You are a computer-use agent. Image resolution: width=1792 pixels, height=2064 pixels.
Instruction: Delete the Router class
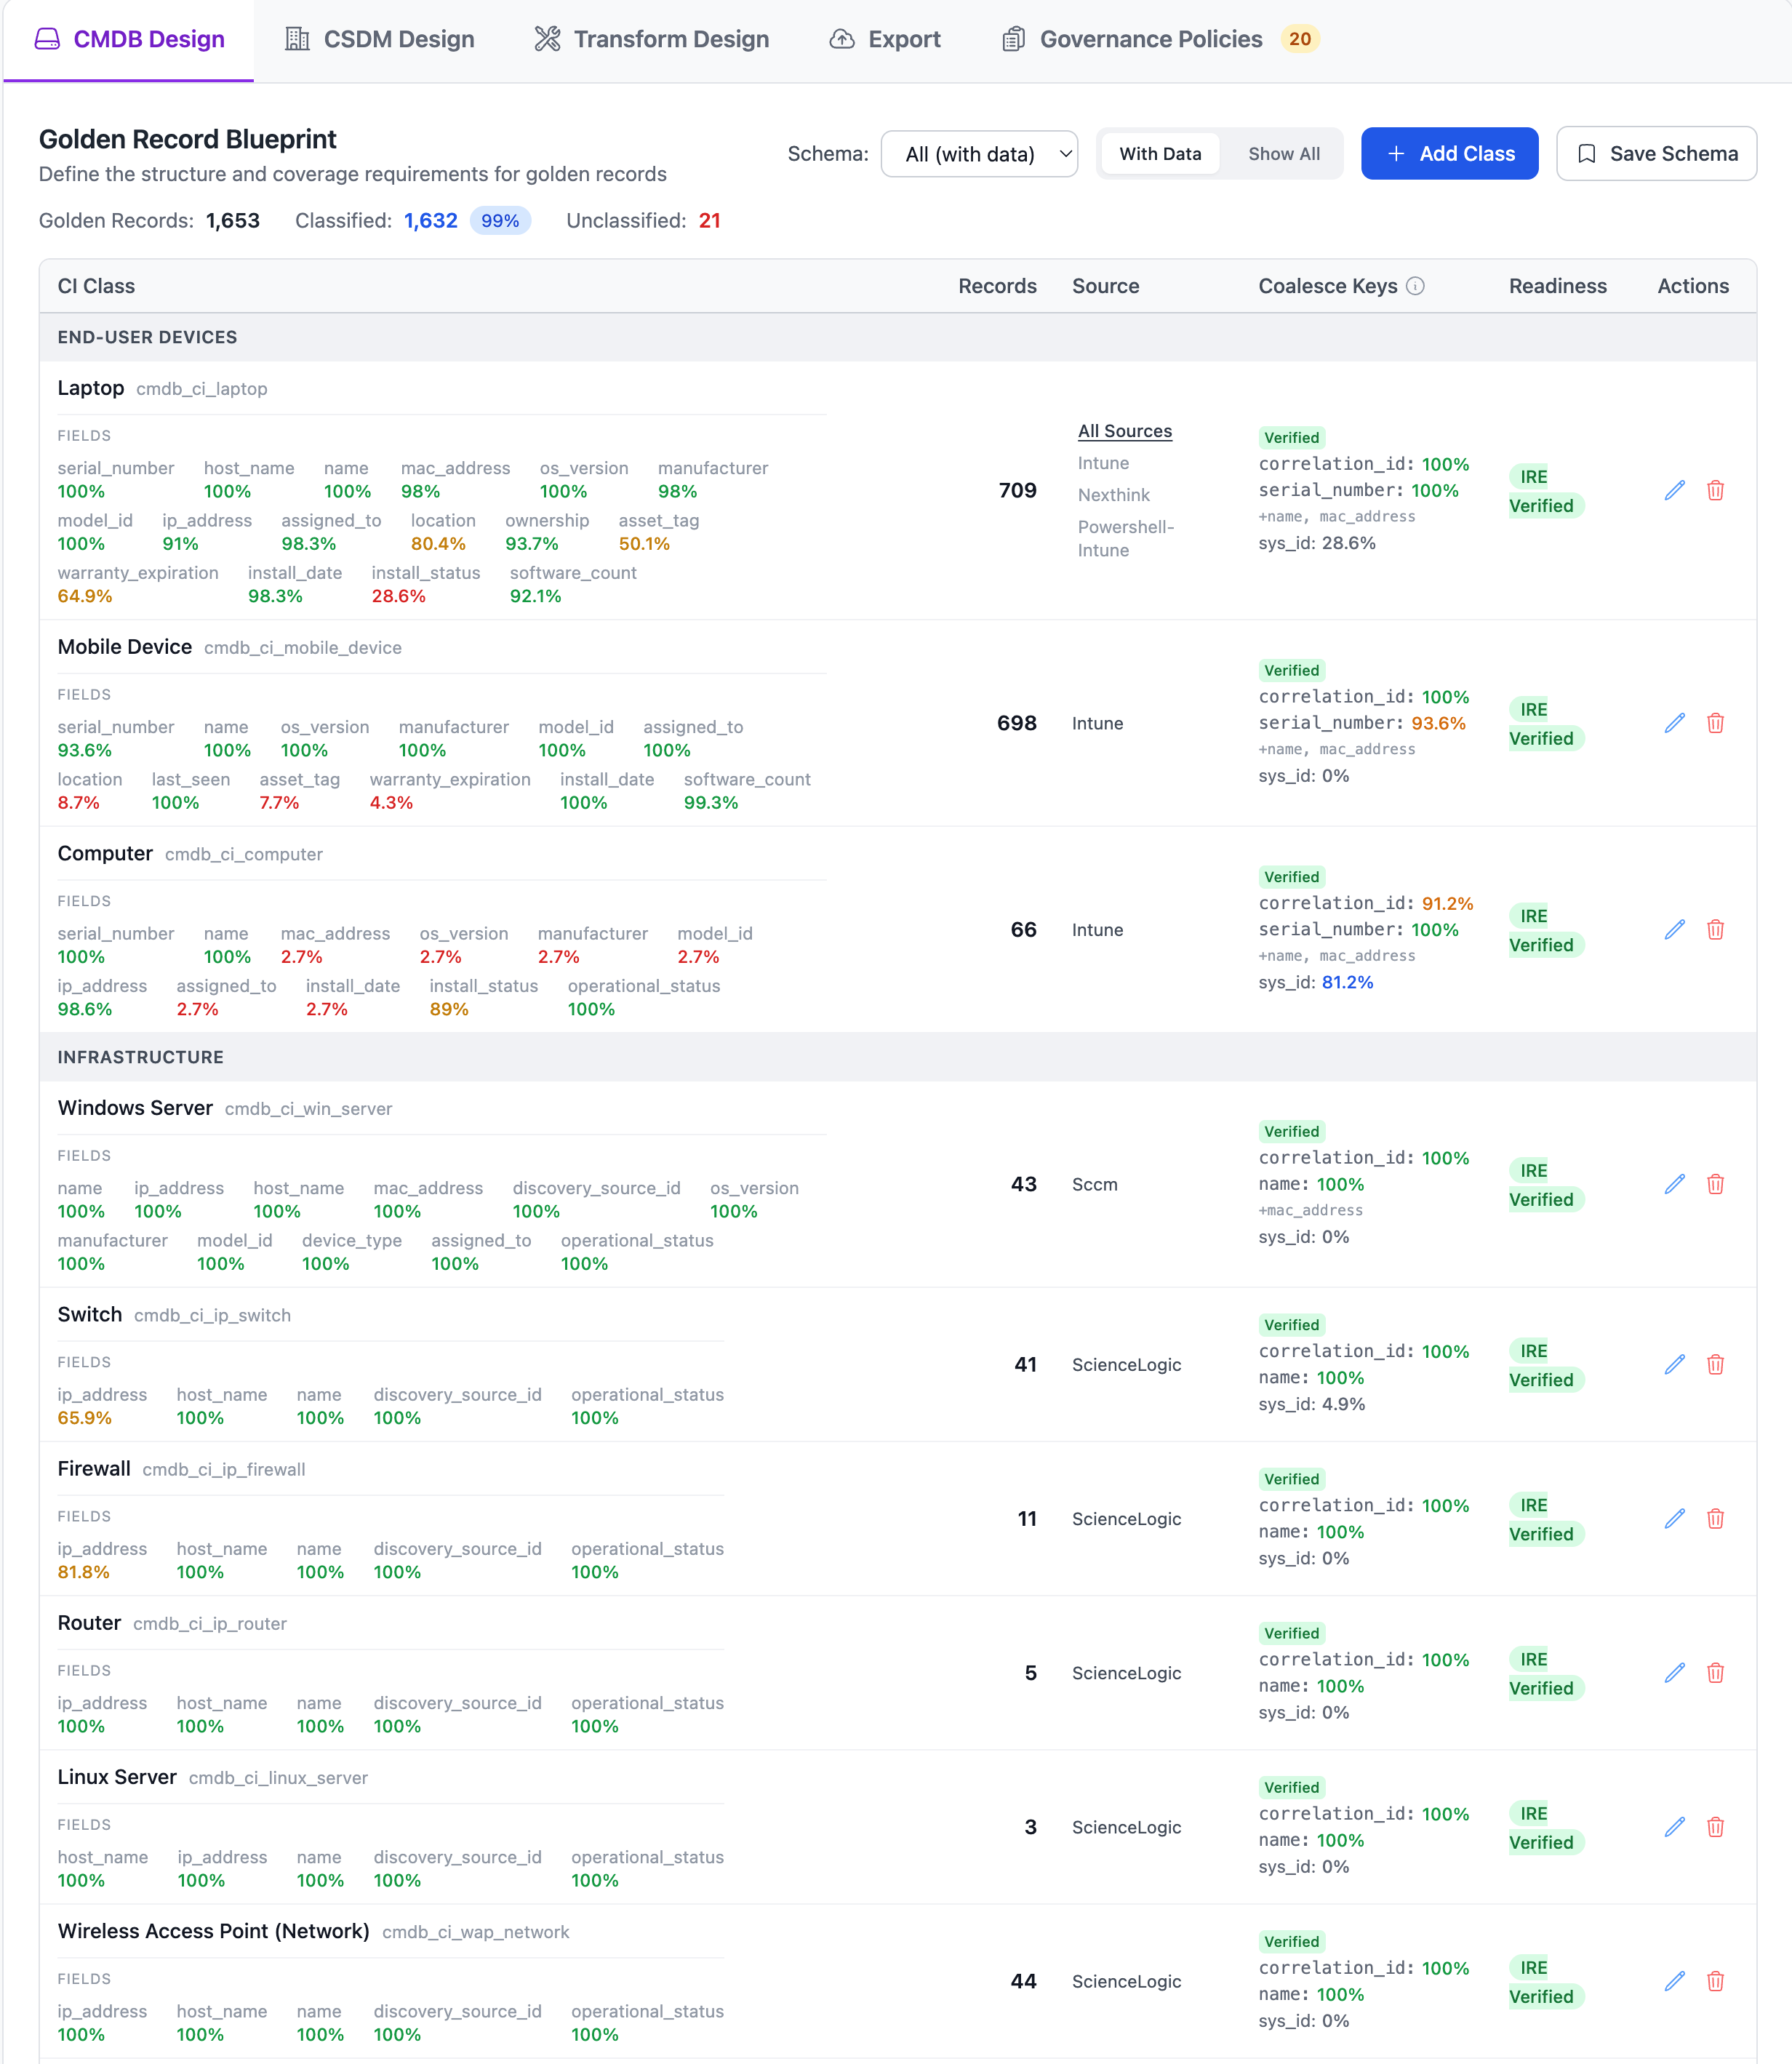click(1715, 1672)
